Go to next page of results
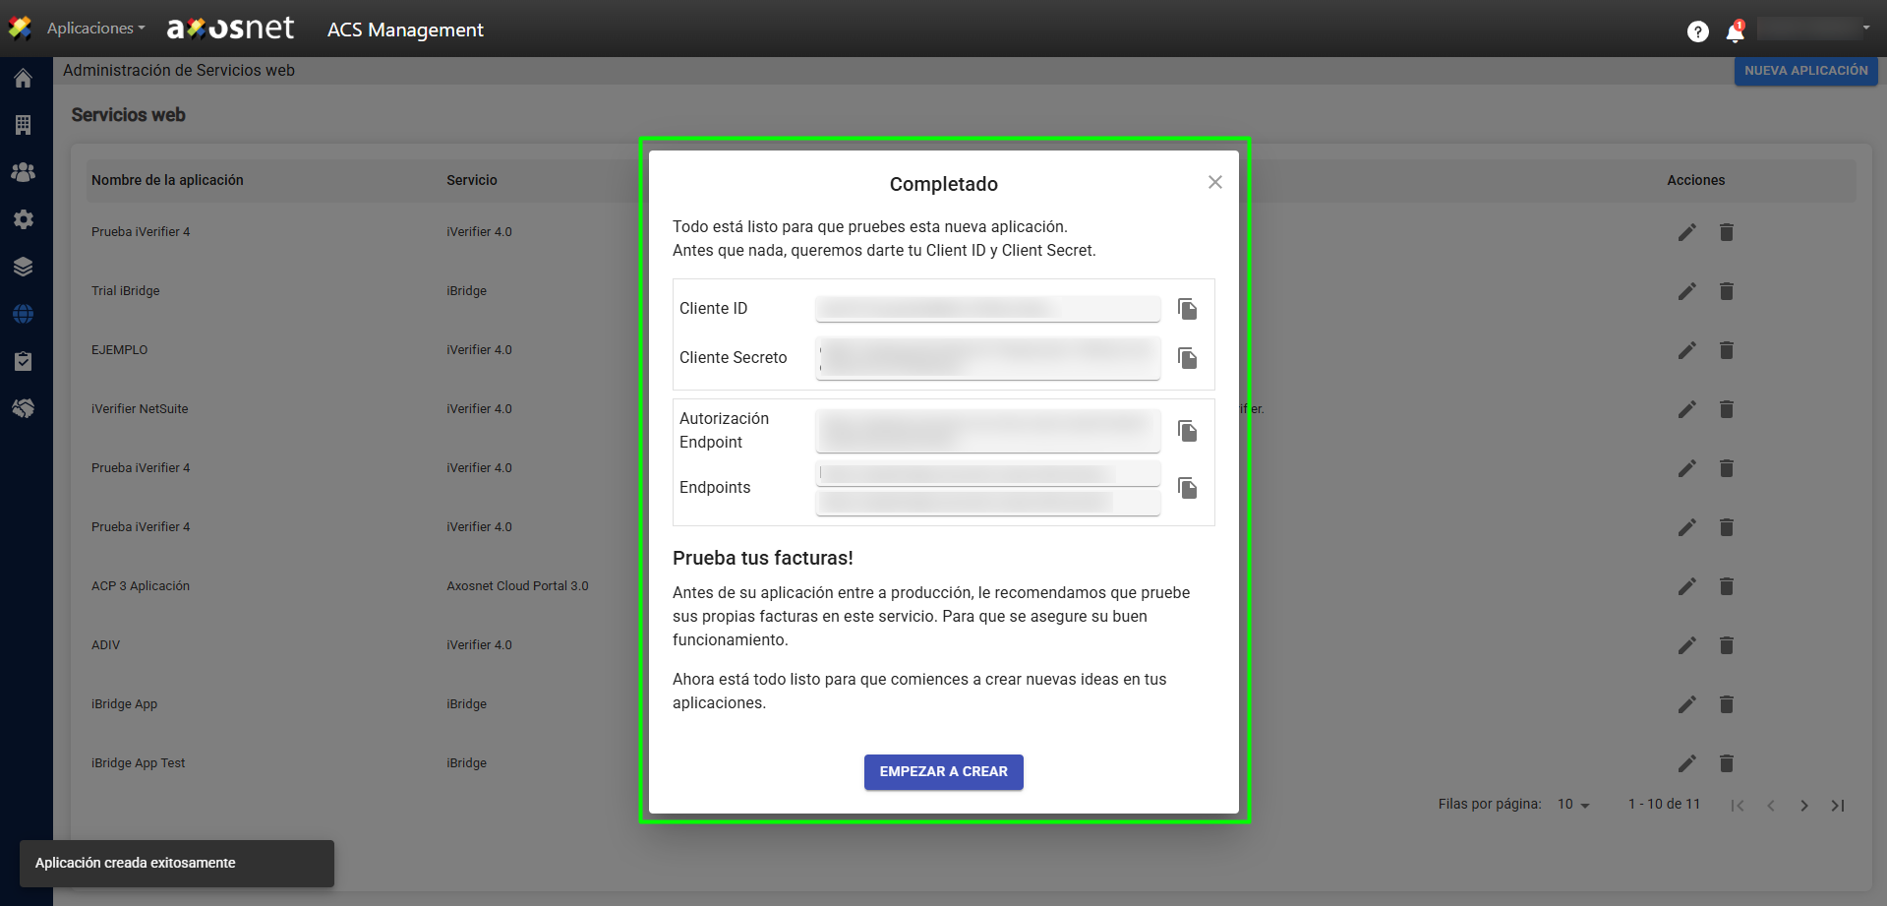1887x906 pixels. coord(1803,806)
